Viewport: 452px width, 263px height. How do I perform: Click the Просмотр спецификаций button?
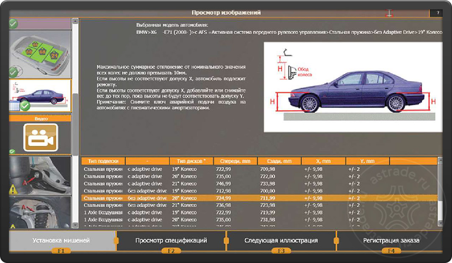(x=171, y=240)
